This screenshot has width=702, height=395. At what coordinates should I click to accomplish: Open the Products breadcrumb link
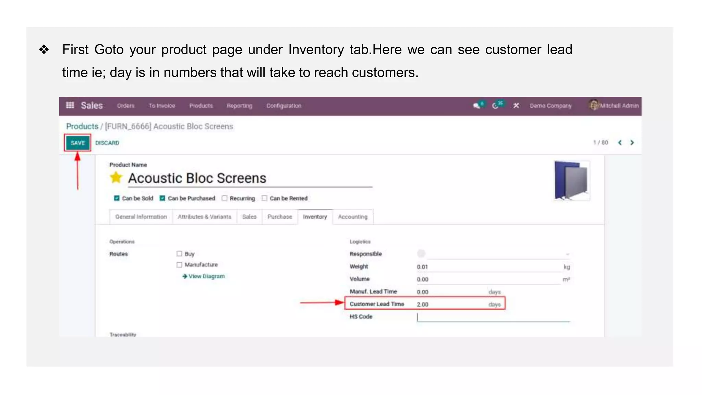(82, 126)
